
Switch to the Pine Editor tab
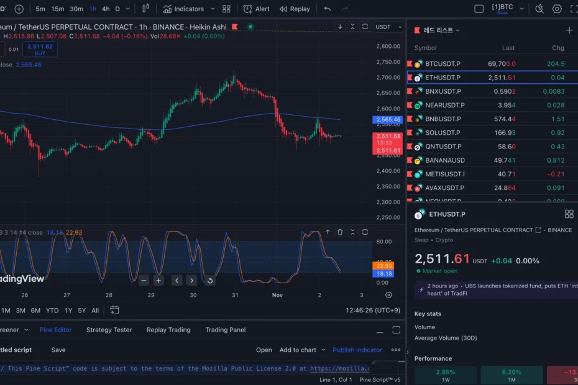[56, 330]
